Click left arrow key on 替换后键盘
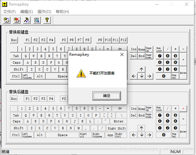Screen dimensions: 196x155 point(134,135)
